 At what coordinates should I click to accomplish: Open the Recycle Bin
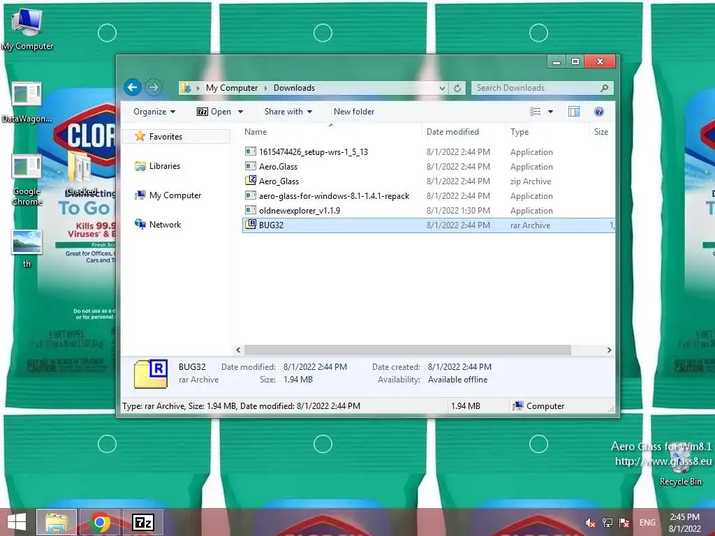tap(680, 464)
